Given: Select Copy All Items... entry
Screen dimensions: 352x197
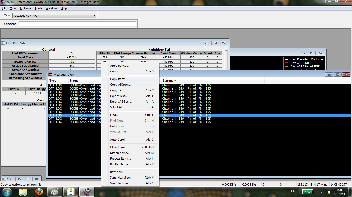Looking at the screenshot, I should (x=130, y=85).
